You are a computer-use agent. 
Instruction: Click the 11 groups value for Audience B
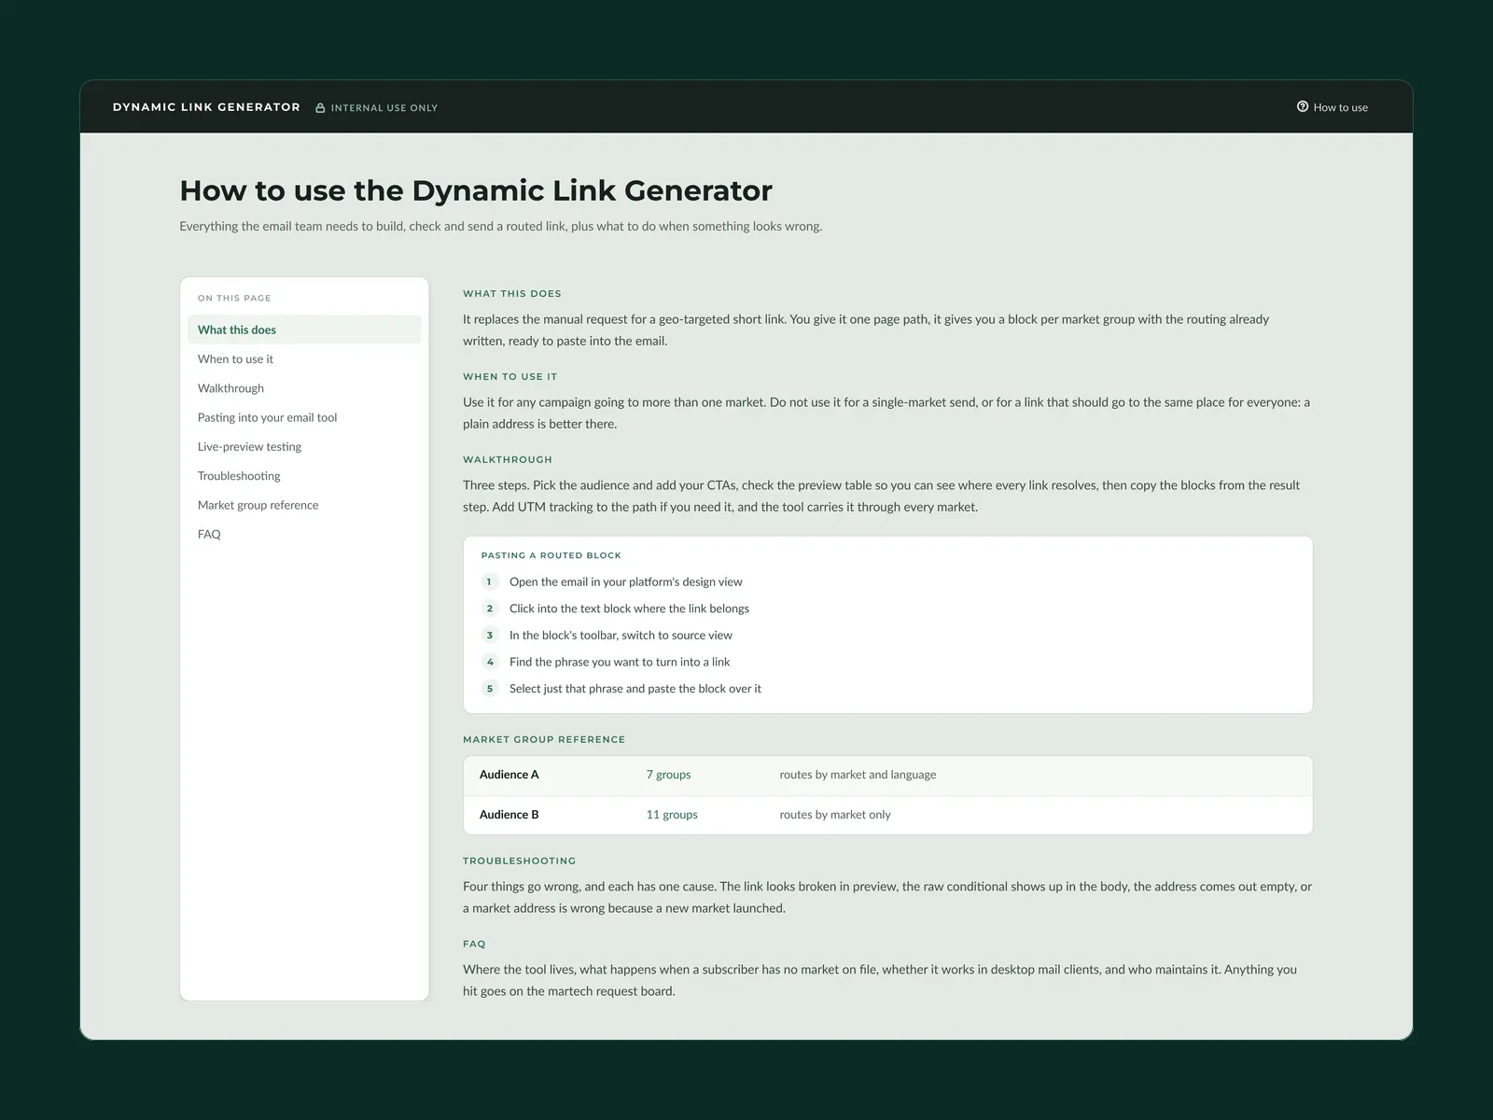[672, 815]
